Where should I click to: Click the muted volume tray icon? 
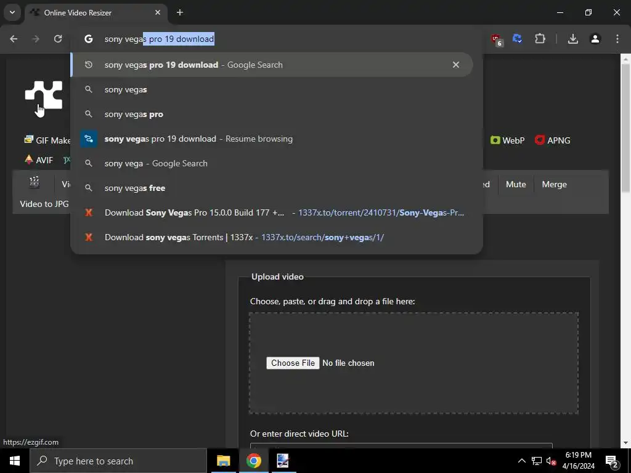pyautogui.click(x=551, y=461)
